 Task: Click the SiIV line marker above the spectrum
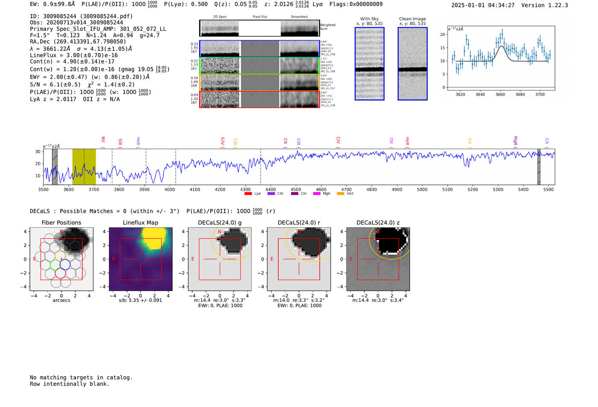coord(223,142)
